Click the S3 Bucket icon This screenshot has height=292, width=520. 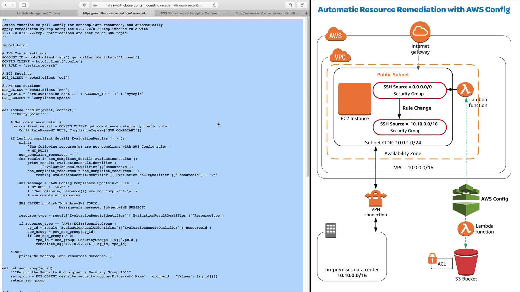(466, 262)
